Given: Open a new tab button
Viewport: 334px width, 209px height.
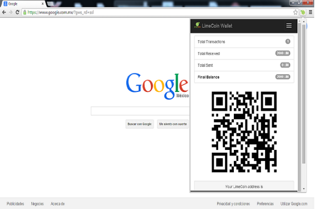Looking at the screenshot, I should click(51, 4).
